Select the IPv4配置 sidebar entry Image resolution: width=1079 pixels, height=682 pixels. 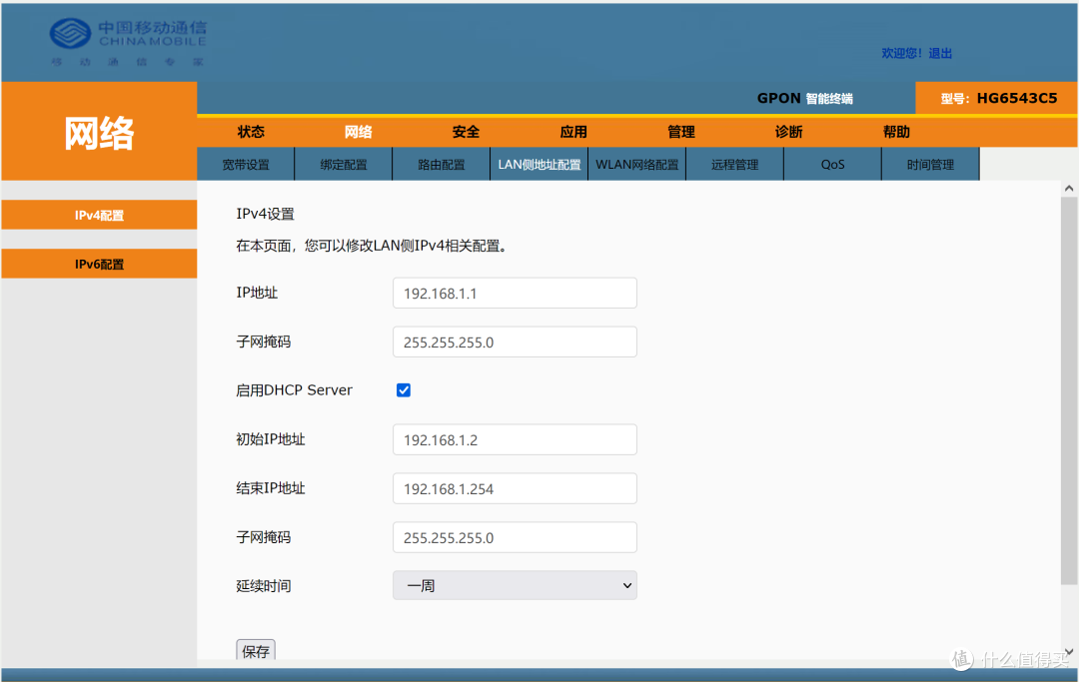[x=98, y=214]
